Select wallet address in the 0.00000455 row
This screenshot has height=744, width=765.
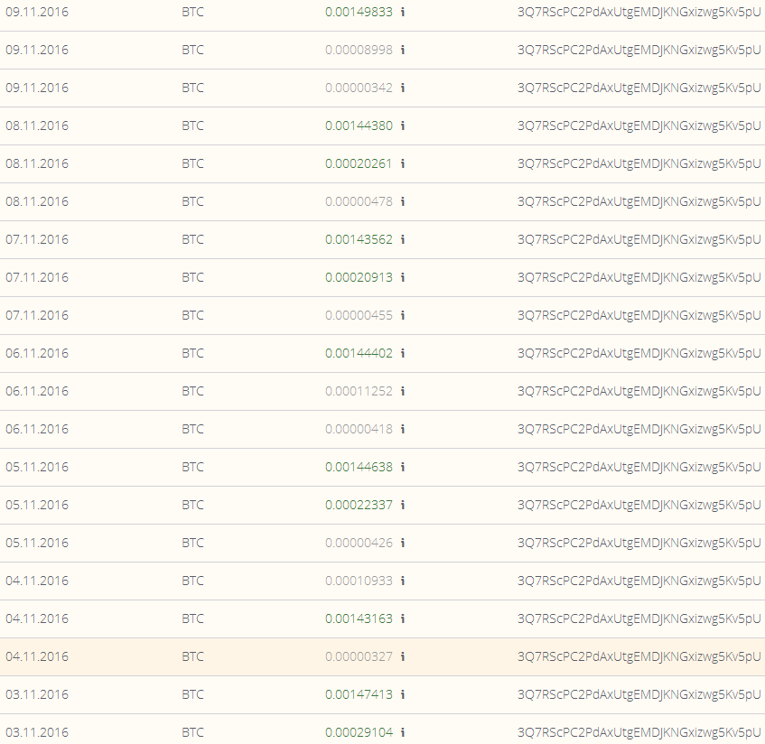point(639,316)
